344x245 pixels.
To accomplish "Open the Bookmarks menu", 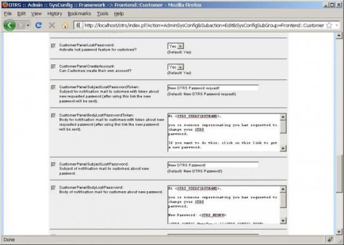I will click(79, 14).
